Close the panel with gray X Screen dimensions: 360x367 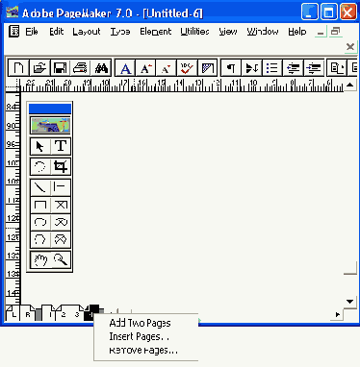pos(350,47)
